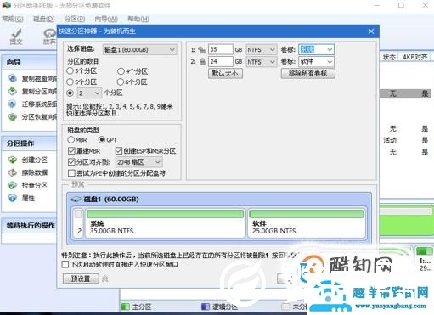Select the 6个分区 radio option
This screenshot has height=315, width=434.
(x=121, y=82)
